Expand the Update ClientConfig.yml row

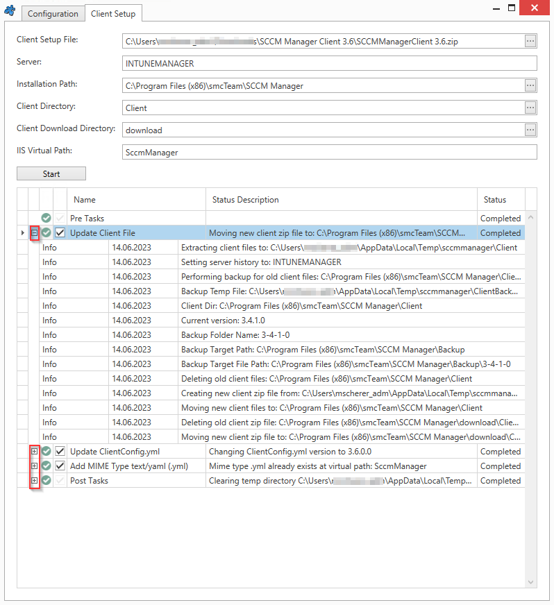34,452
